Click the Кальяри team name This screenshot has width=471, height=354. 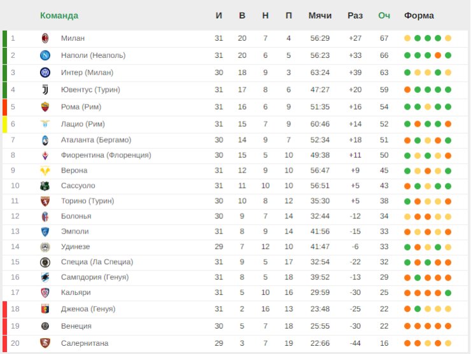click(x=76, y=292)
